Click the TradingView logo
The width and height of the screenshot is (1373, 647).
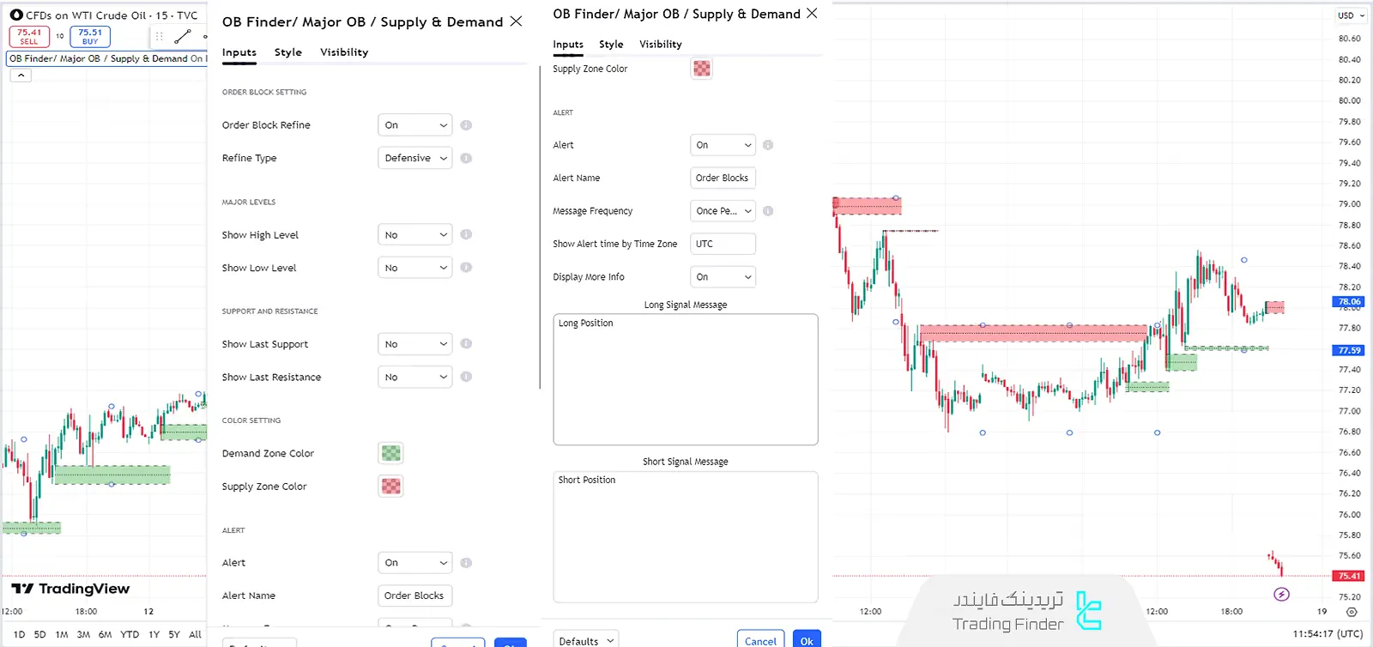coord(70,589)
